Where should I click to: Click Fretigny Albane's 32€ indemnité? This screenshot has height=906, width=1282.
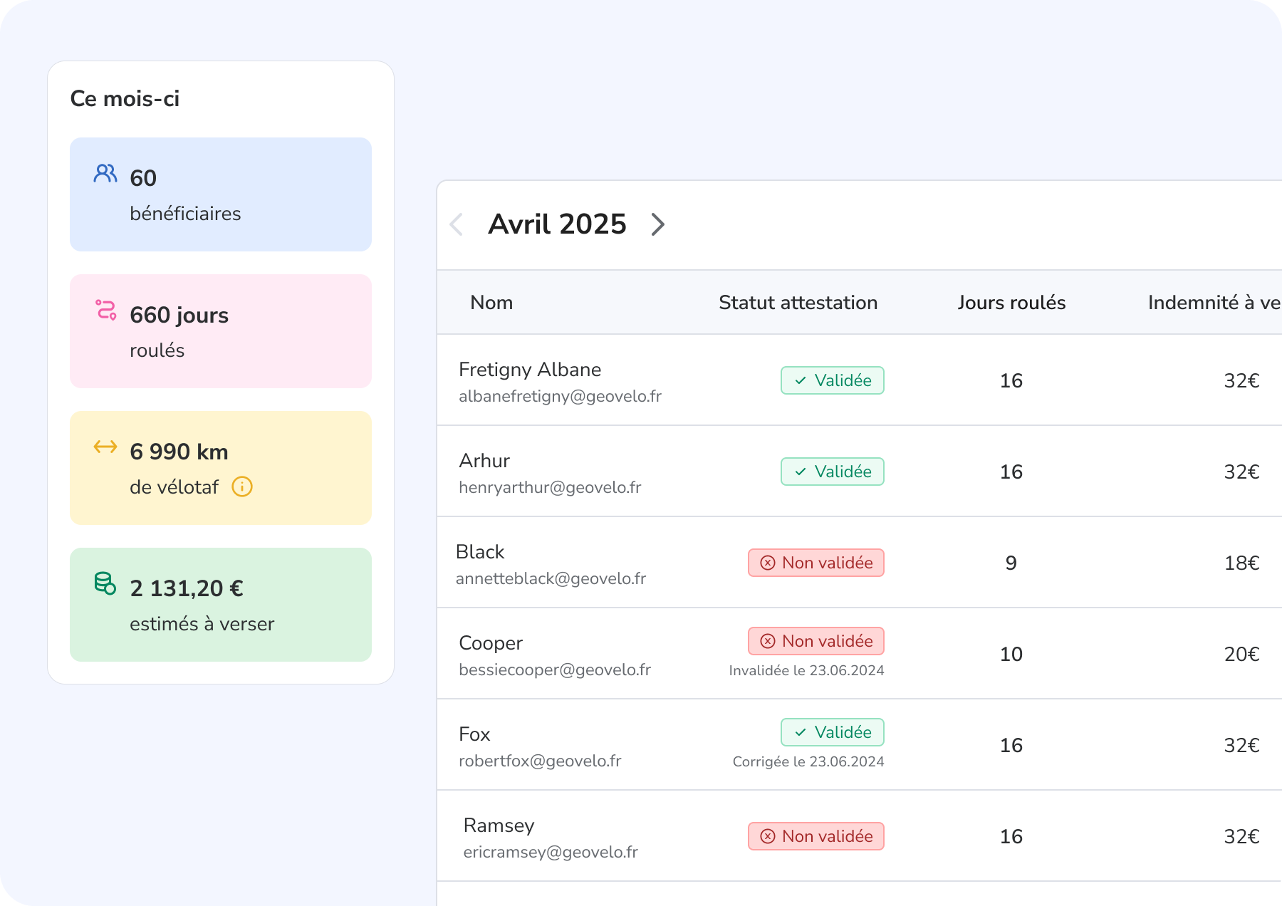(1242, 380)
